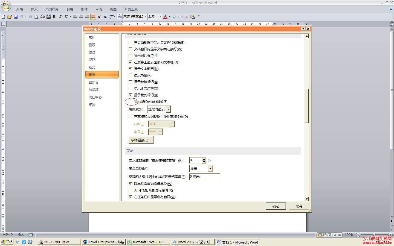Switch to the 页面布局 ribbon tab
This screenshot has height=246, width=394.
tap(52, 9)
